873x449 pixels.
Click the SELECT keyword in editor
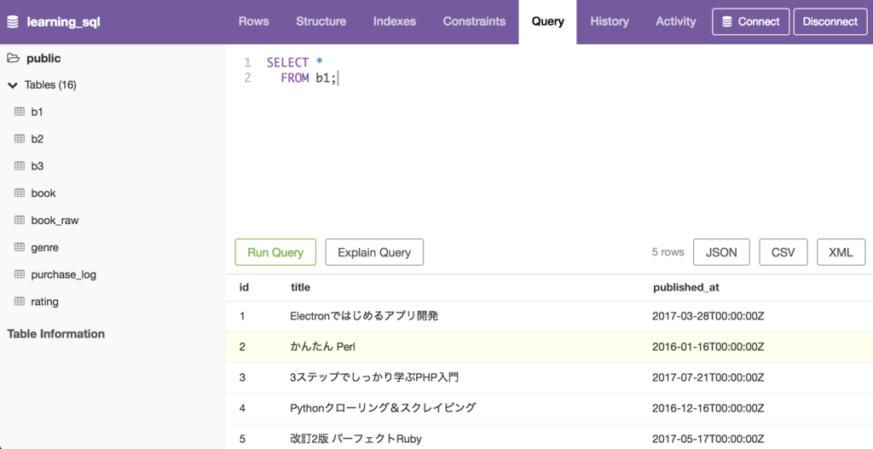[287, 62]
